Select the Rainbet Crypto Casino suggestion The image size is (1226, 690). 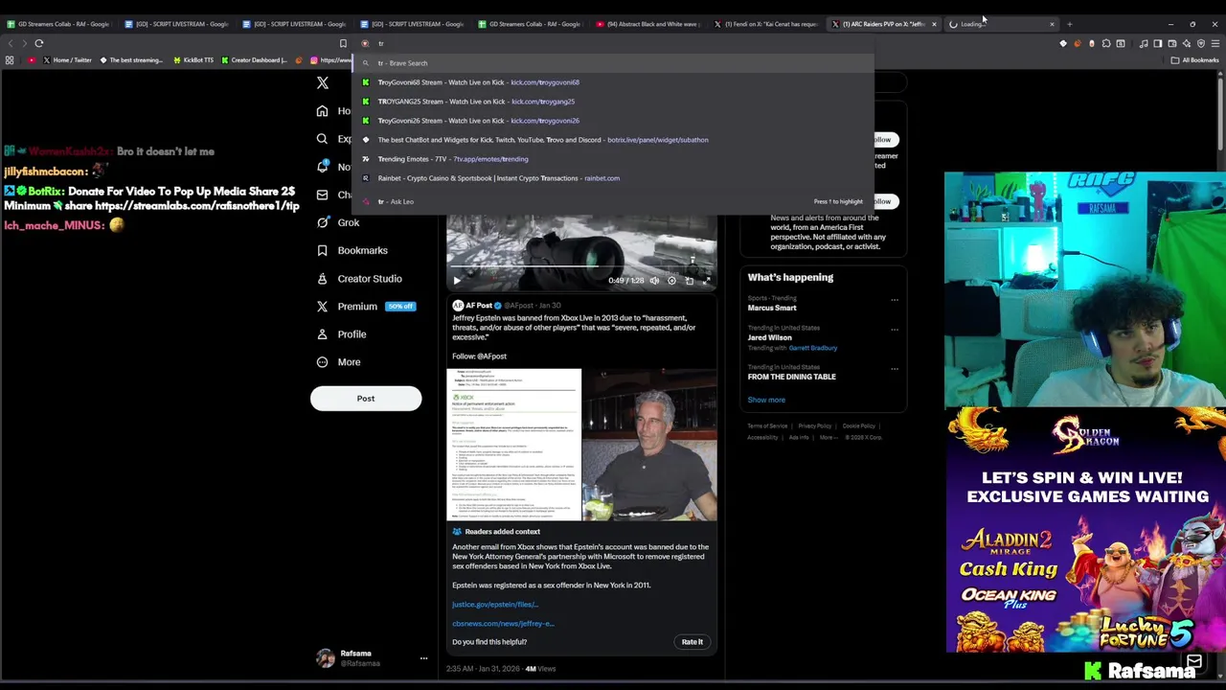pos(613,178)
